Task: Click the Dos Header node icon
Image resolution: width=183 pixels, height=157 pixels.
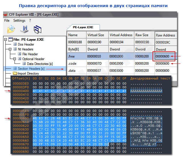Action: (15, 44)
